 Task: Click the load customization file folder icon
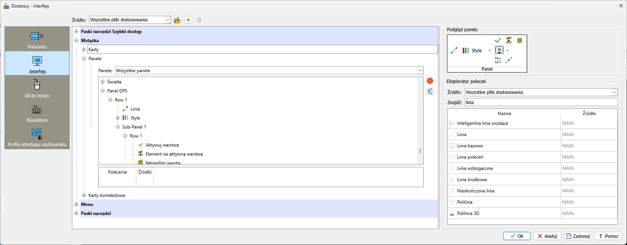pos(177,20)
